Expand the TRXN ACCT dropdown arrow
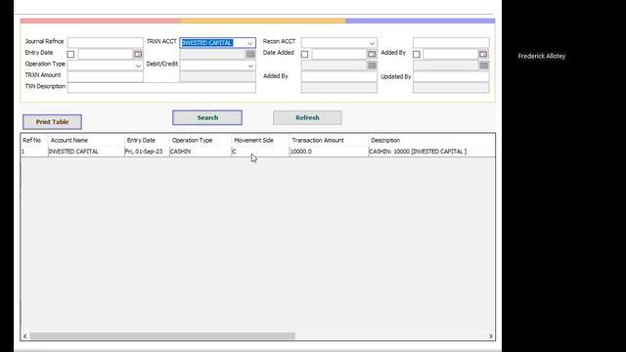This screenshot has width=626, height=352. [x=250, y=43]
